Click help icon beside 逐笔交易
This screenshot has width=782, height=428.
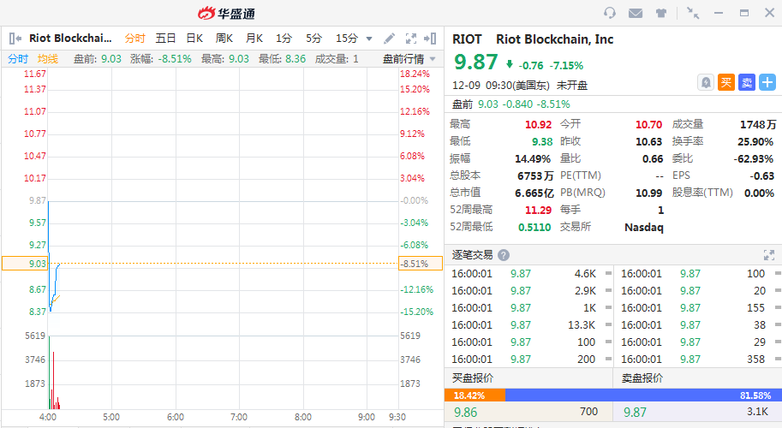click(x=504, y=255)
